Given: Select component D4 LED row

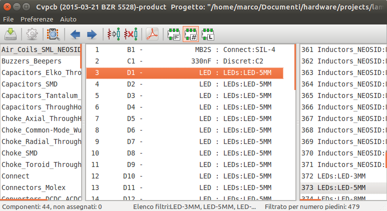Looking at the screenshot, I should 185,107.
